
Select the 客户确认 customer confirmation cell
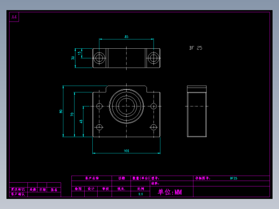click(18, 194)
